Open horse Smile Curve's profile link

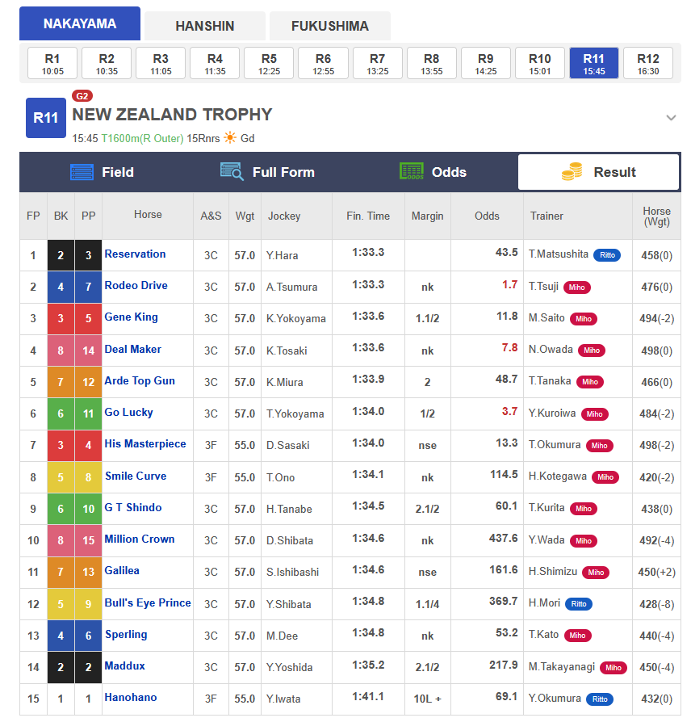[136, 476]
